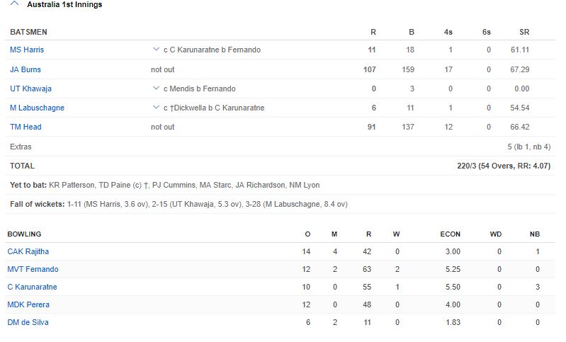Collapse the Australia 1st Innings section
This screenshot has width=566, height=342.
(x=15, y=4)
